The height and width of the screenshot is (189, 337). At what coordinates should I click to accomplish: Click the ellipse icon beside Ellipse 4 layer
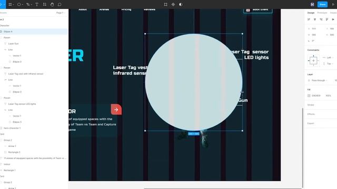[x=1, y=31]
